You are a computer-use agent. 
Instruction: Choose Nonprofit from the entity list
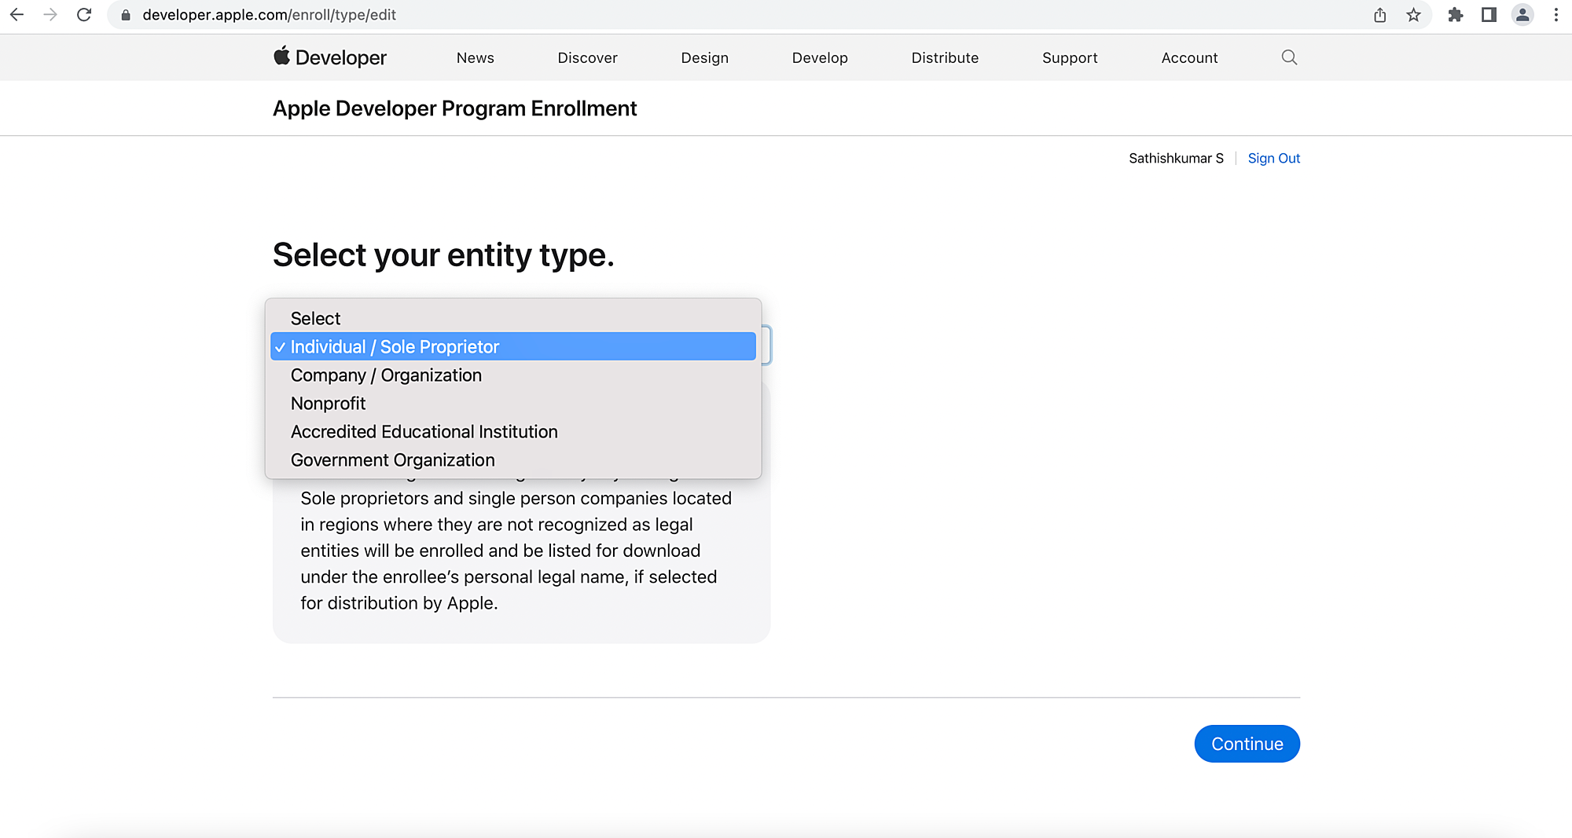(x=328, y=404)
